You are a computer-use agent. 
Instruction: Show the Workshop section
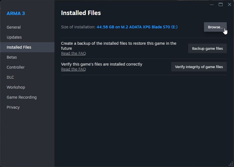(27, 87)
